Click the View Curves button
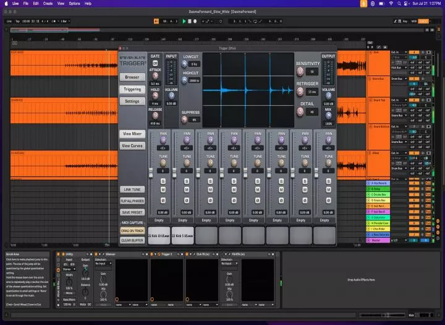 coord(132,146)
